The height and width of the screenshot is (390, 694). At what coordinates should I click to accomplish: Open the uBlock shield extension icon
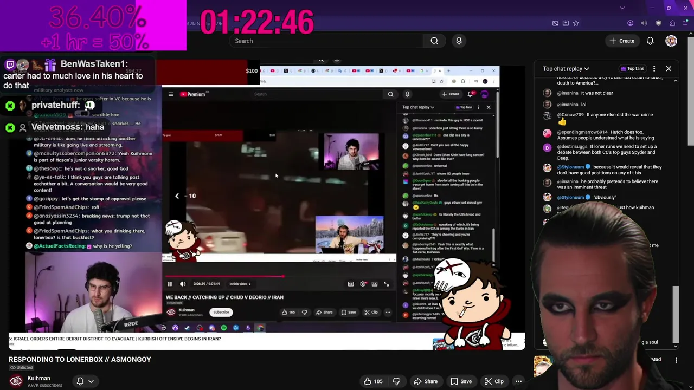pyautogui.click(x=658, y=23)
